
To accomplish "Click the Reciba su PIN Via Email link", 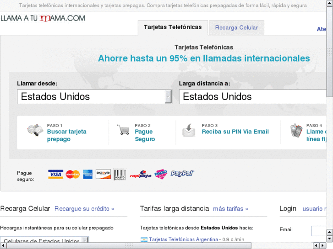I will pos(235,132).
